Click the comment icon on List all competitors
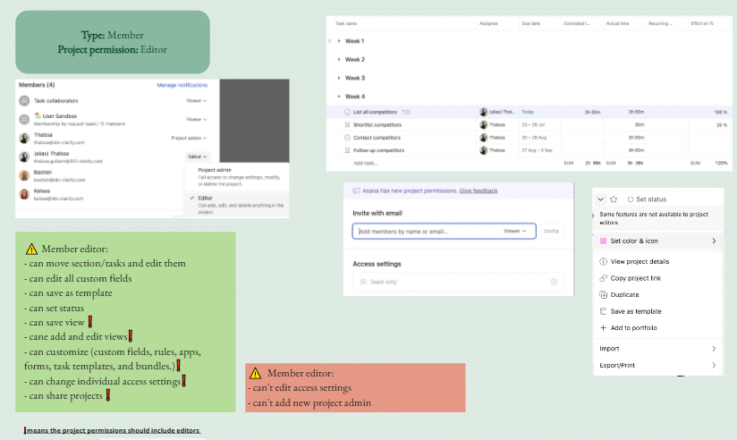Viewport: 737px width, 440px height. pyautogui.click(x=408, y=112)
